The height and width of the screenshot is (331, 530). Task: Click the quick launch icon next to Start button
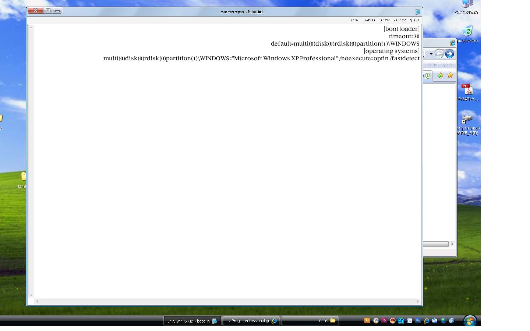click(452, 321)
